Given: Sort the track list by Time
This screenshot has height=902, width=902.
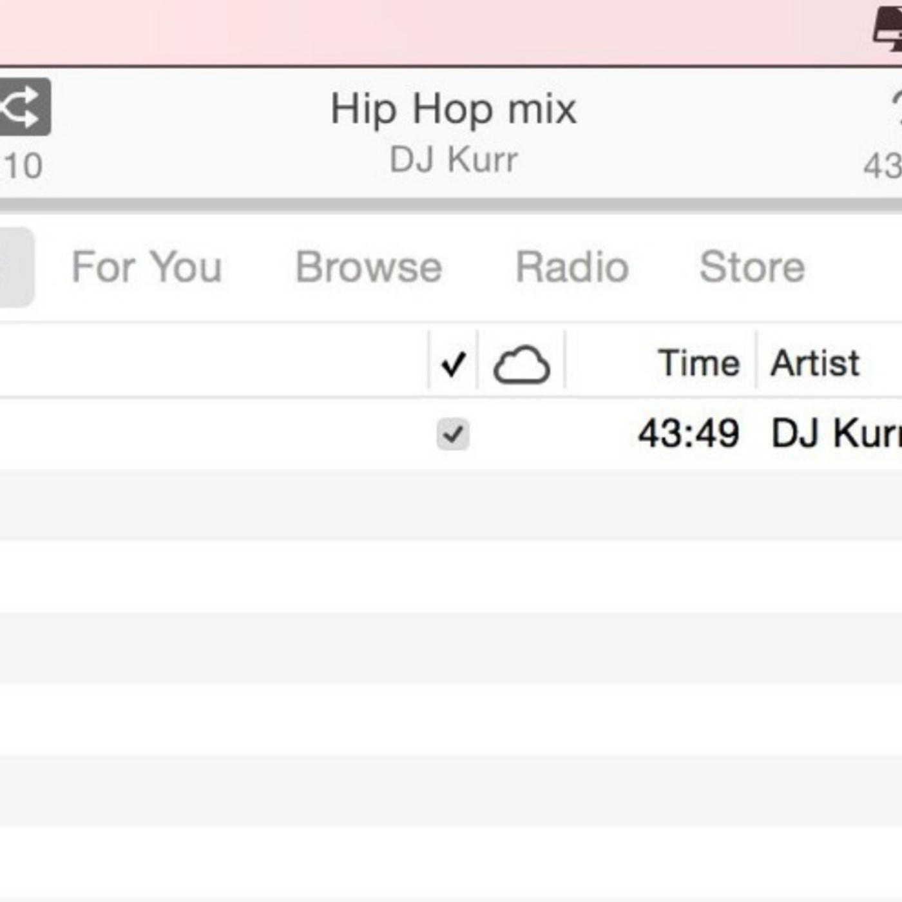Looking at the screenshot, I should (x=700, y=363).
